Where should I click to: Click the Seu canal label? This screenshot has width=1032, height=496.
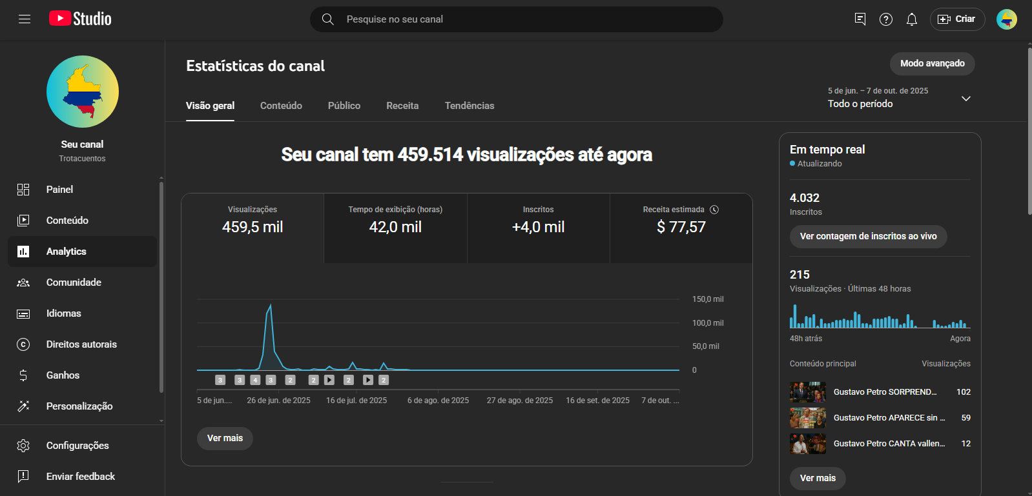pyautogui.click(x=82, y=144)
